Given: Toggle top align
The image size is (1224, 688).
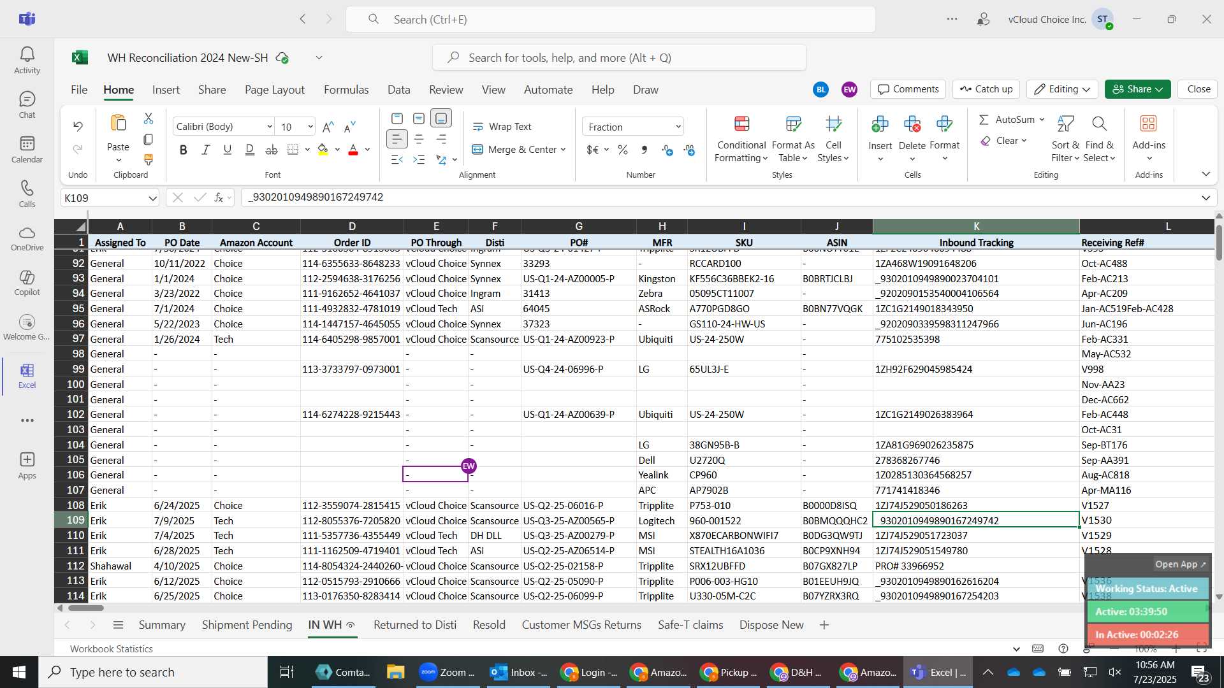Looking at the screenshot, I should click(397, 118).
